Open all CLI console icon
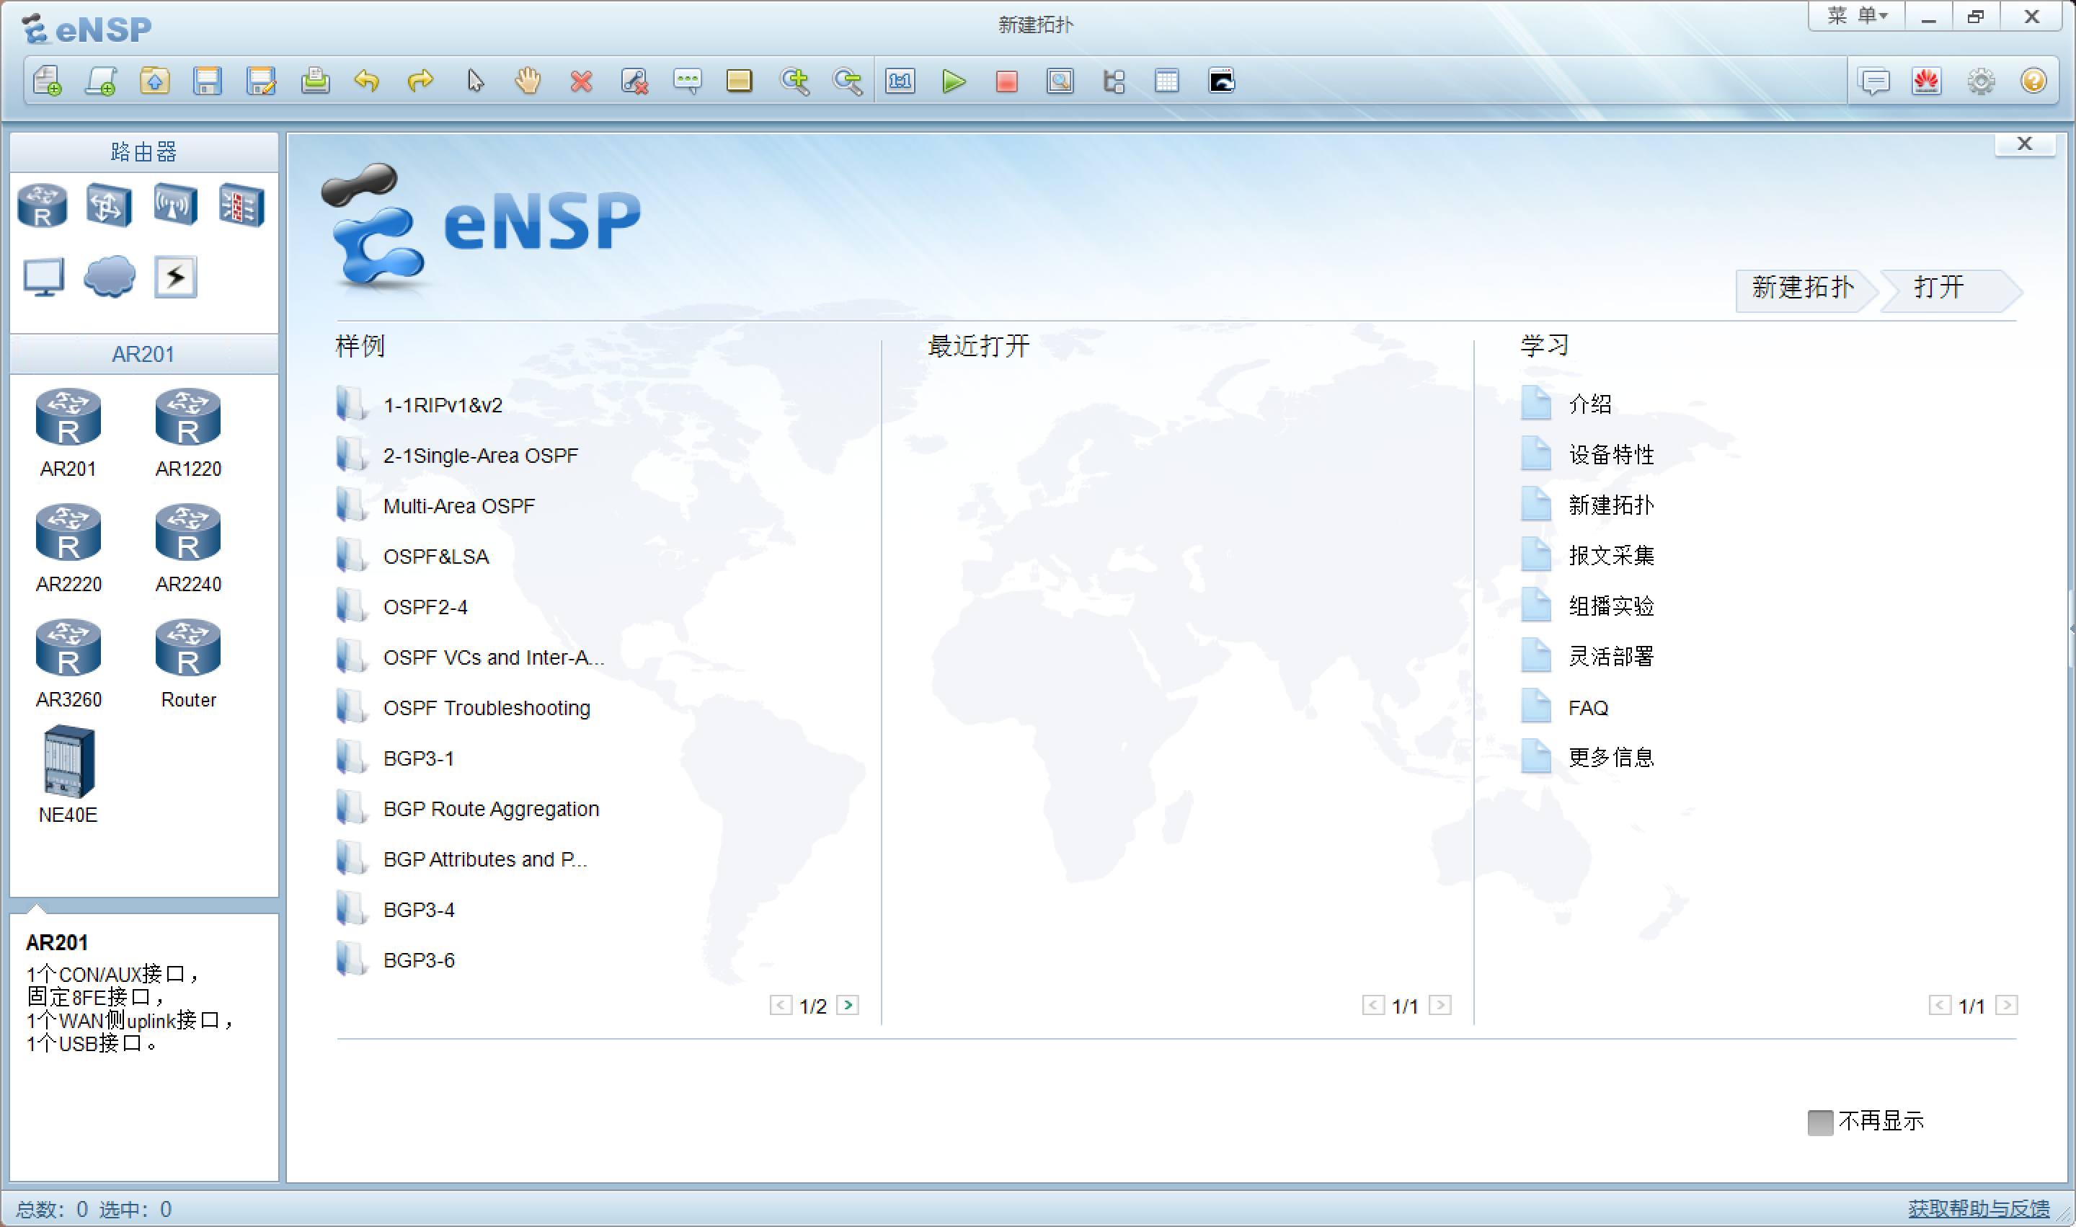 (x=1221, y=81)
